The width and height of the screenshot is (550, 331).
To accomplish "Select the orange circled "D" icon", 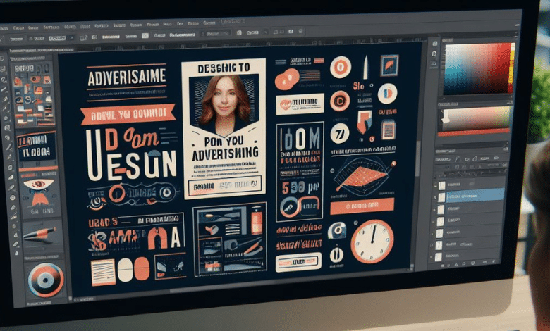I will [x=340, y=101].
